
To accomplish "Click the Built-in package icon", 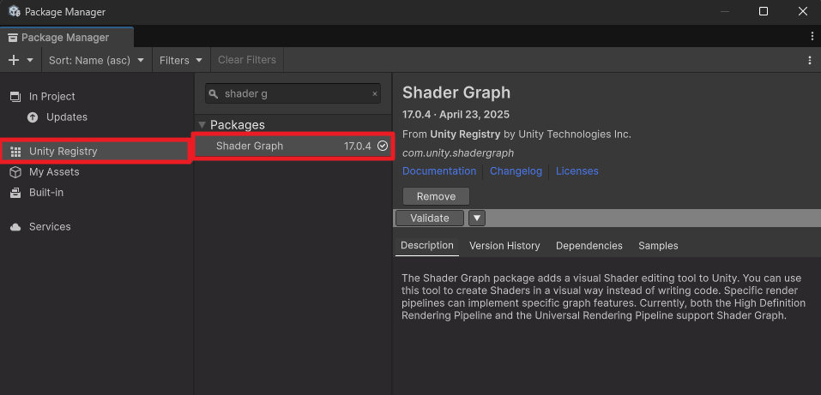I will pos(15,193).
